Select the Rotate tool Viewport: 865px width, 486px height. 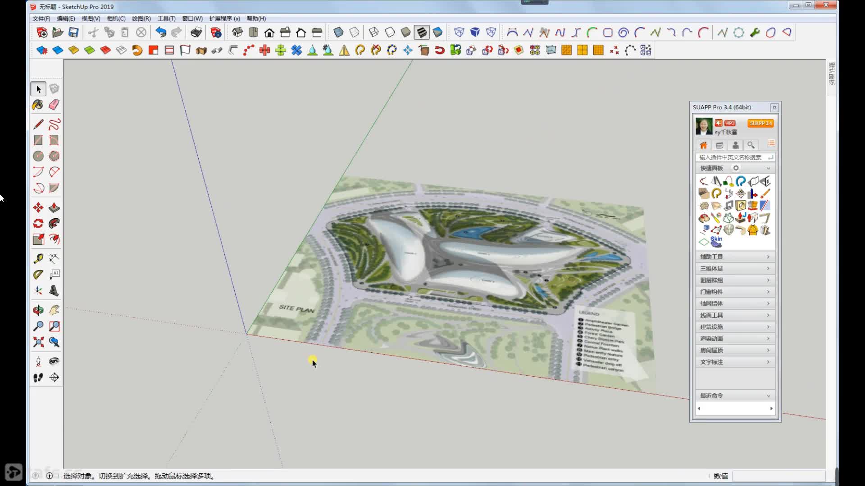tap(38, 224)
